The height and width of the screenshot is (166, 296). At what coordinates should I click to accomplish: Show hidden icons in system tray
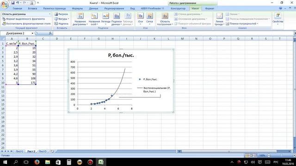click(x=232, y=162)
